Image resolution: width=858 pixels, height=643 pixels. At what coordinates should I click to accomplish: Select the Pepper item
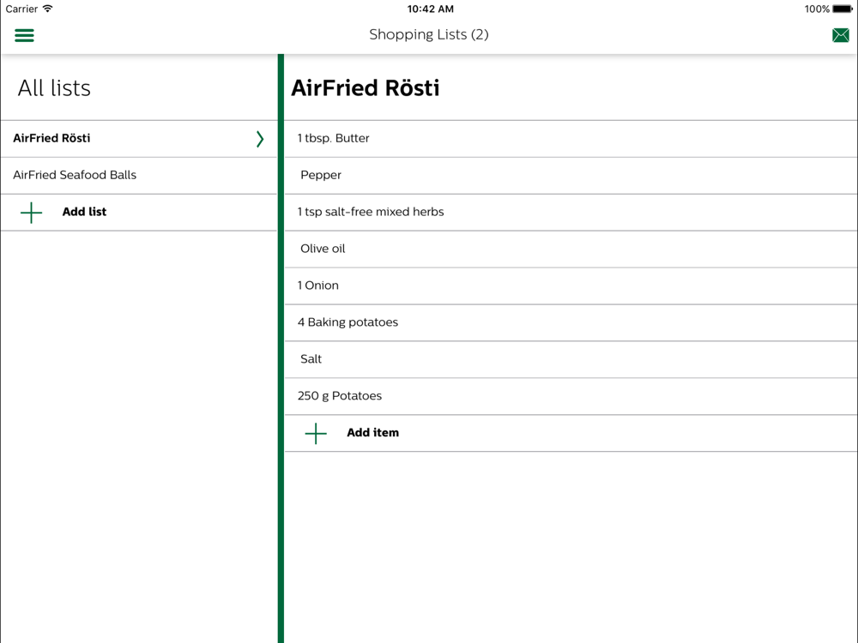(x=571, y=176)
